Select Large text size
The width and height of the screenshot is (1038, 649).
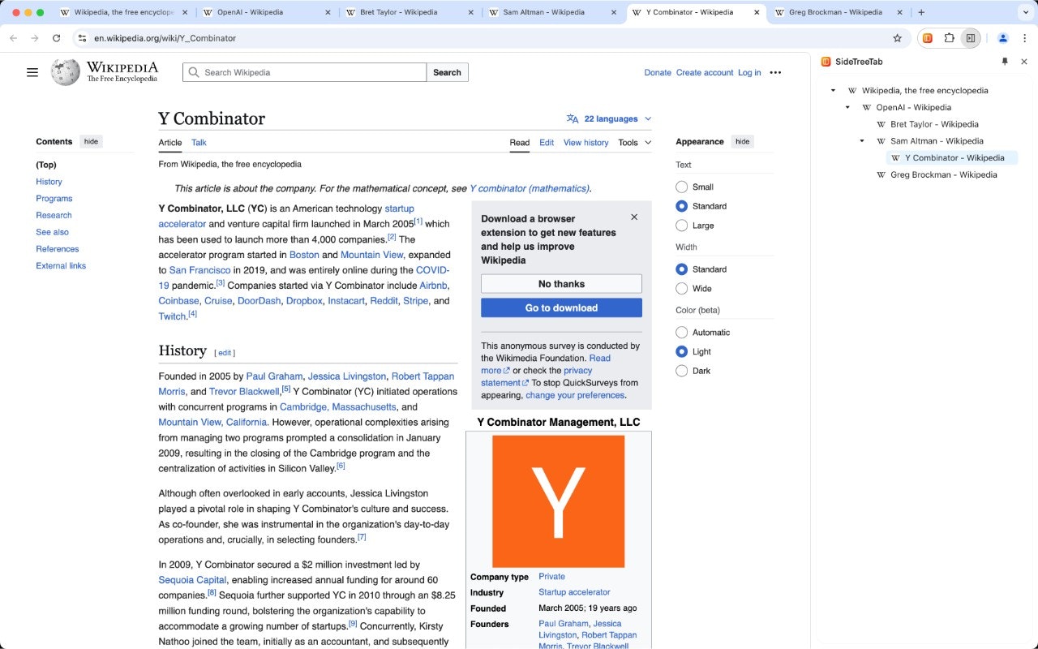681,226
